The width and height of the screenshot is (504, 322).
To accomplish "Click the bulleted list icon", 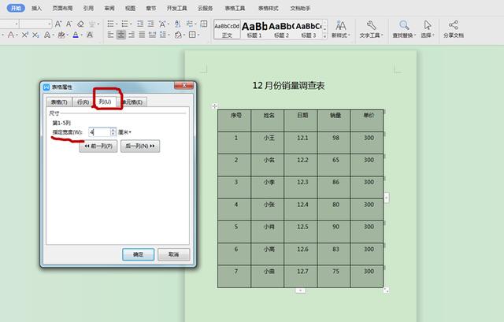I will click(110, 24).
